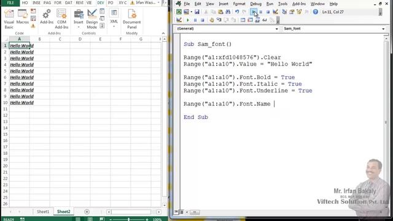
Task: Open the Excel FILE tab
Action: (10, 2)
